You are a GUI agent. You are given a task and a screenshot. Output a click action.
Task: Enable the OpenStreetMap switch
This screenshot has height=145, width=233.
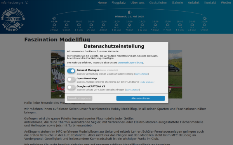(71, 79)
